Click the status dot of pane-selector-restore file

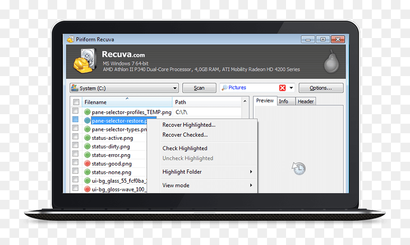tap(87, 121)
